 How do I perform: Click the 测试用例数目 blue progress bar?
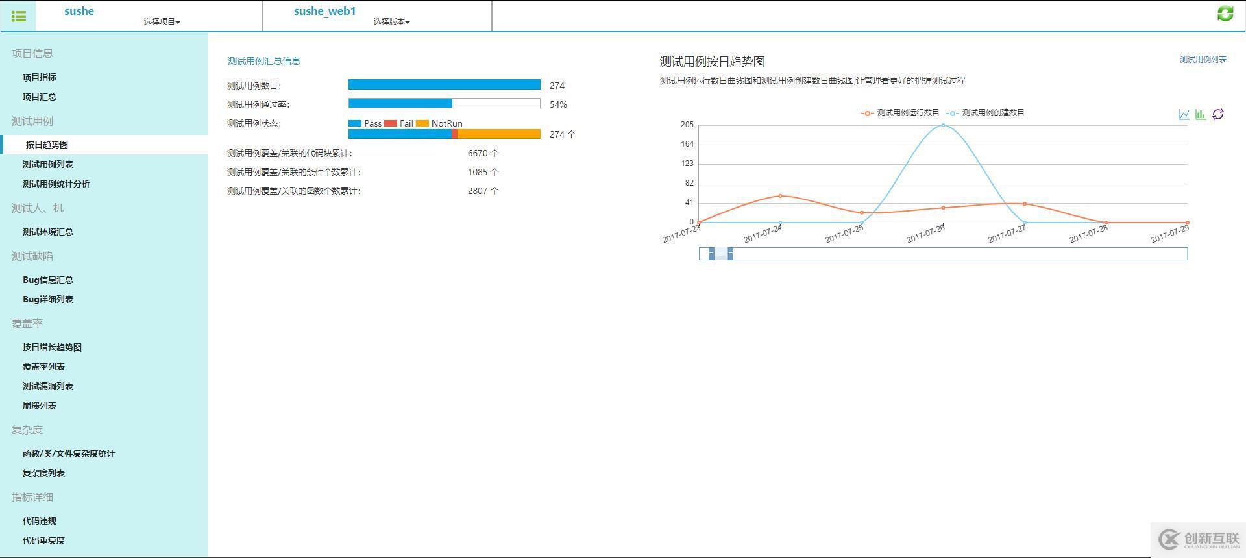point(445,84)
